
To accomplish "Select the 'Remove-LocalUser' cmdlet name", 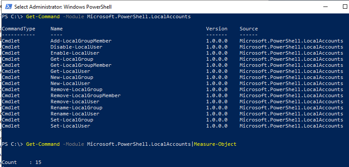I will click(75, 102).
